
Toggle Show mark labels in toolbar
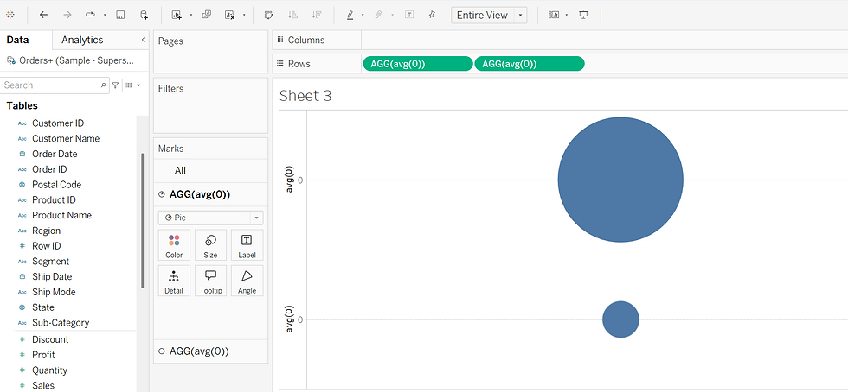click(x=409, y=16)
